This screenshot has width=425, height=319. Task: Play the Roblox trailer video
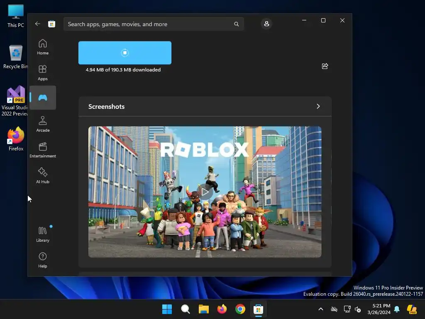tap(205, 192)
